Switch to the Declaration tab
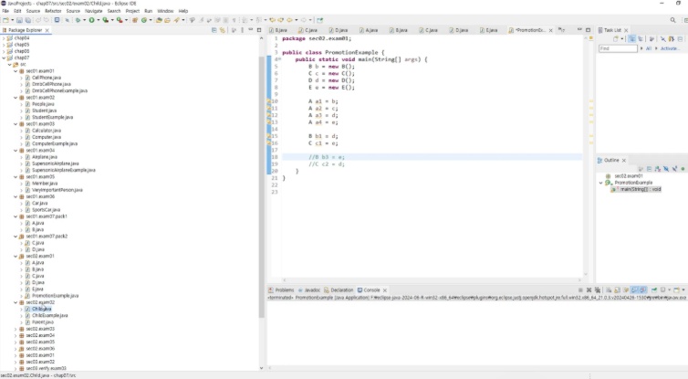The image size is (688, 379). [x=339, y=290]
